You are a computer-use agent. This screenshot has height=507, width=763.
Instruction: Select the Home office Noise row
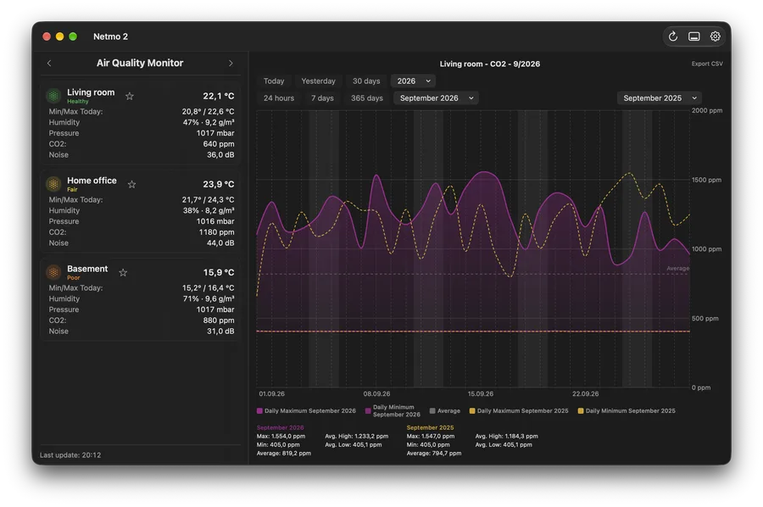pyautogui.click(x=141, y=242)
